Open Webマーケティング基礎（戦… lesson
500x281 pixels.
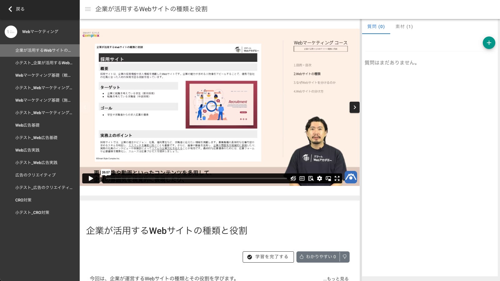[40, 75]
